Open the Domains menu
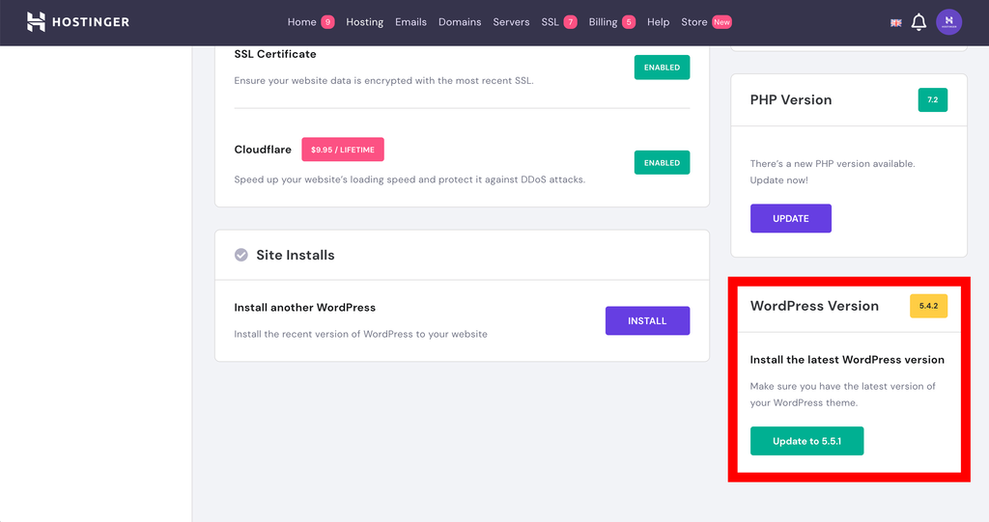The height and width of the screenshot is (522, 989). coord(460,22)
